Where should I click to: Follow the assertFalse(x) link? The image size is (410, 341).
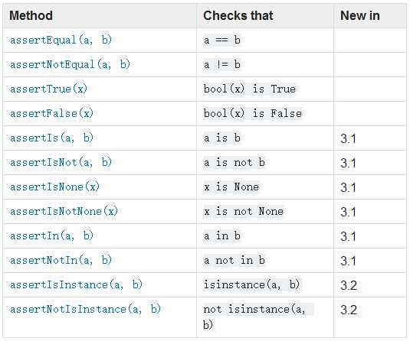tap(52, 113)
